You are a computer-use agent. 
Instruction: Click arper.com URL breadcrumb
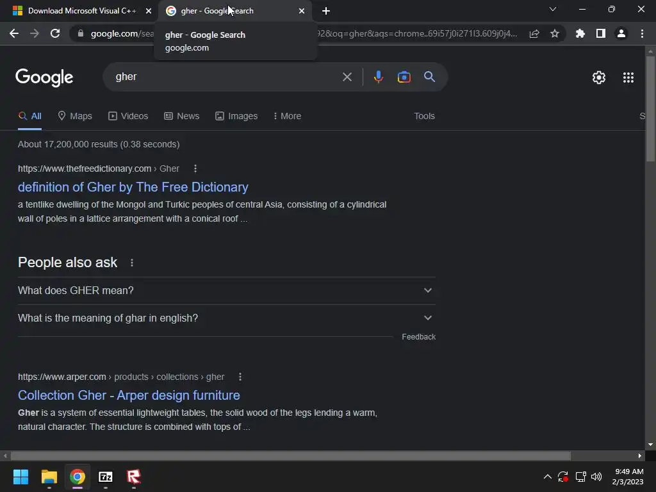121,377
